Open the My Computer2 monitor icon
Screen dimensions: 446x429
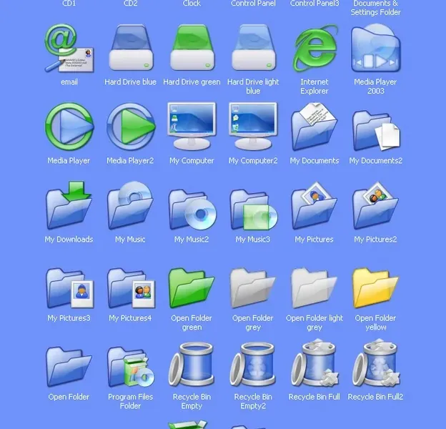click(x=253, y=126)
